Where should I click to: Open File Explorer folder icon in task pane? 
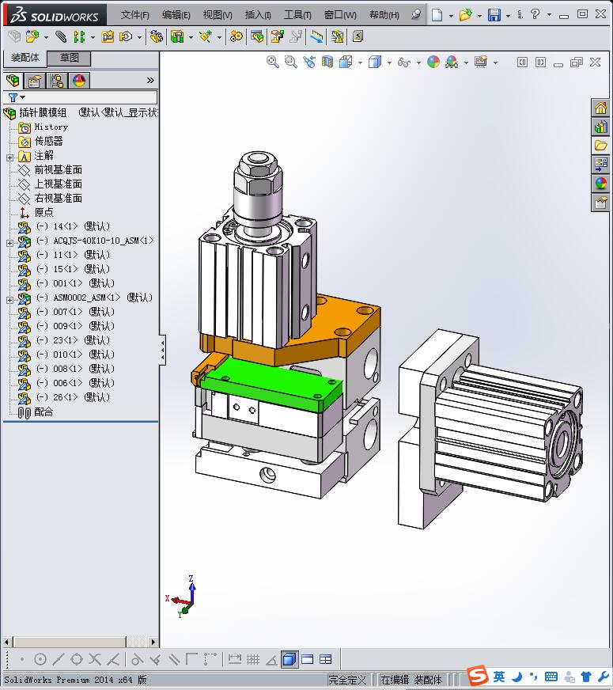click(600, 146)
